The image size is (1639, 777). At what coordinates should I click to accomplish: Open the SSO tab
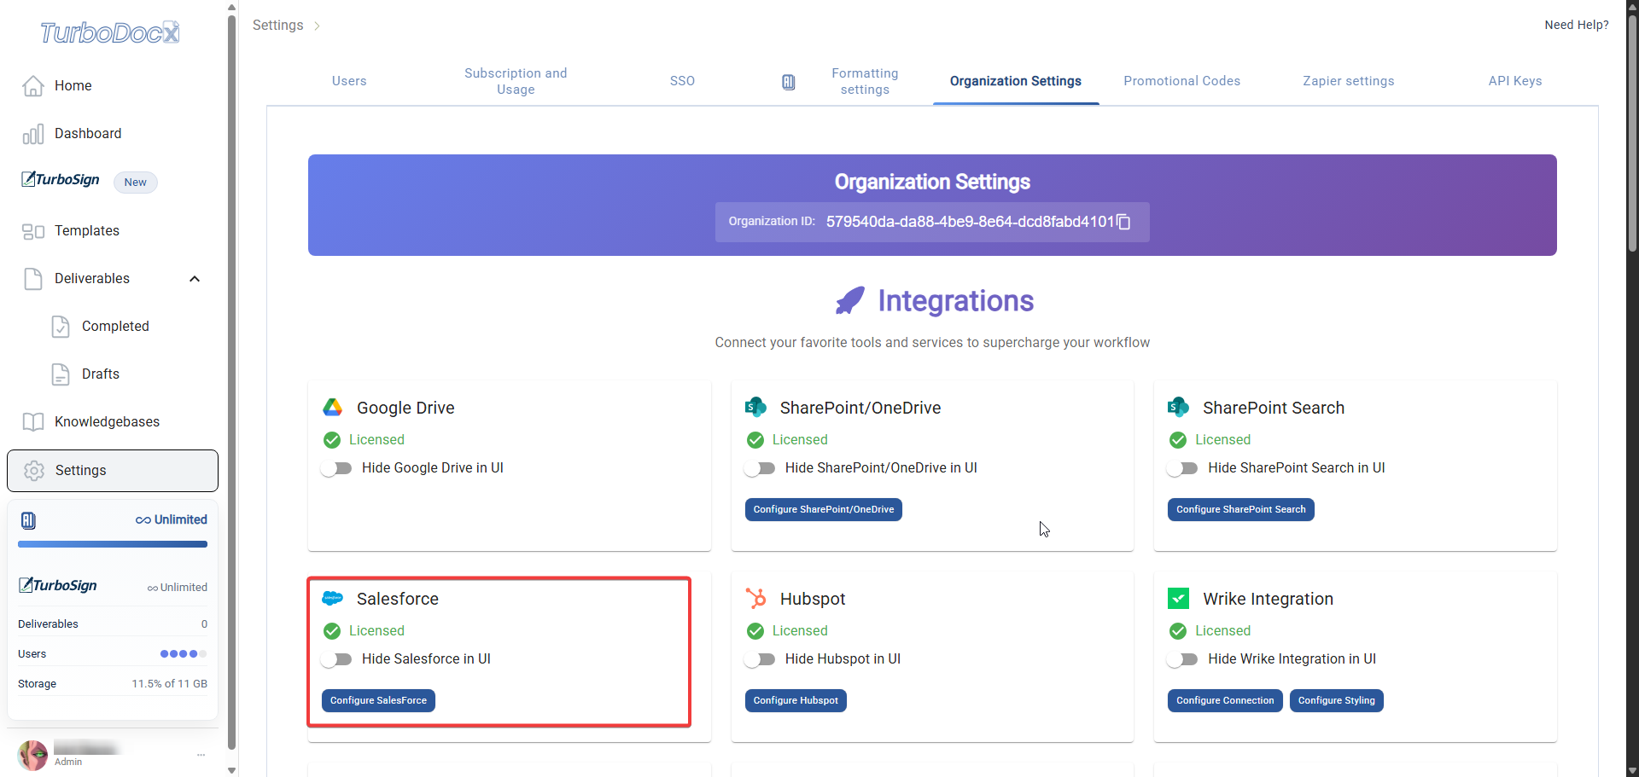click(x=682, y=81)
